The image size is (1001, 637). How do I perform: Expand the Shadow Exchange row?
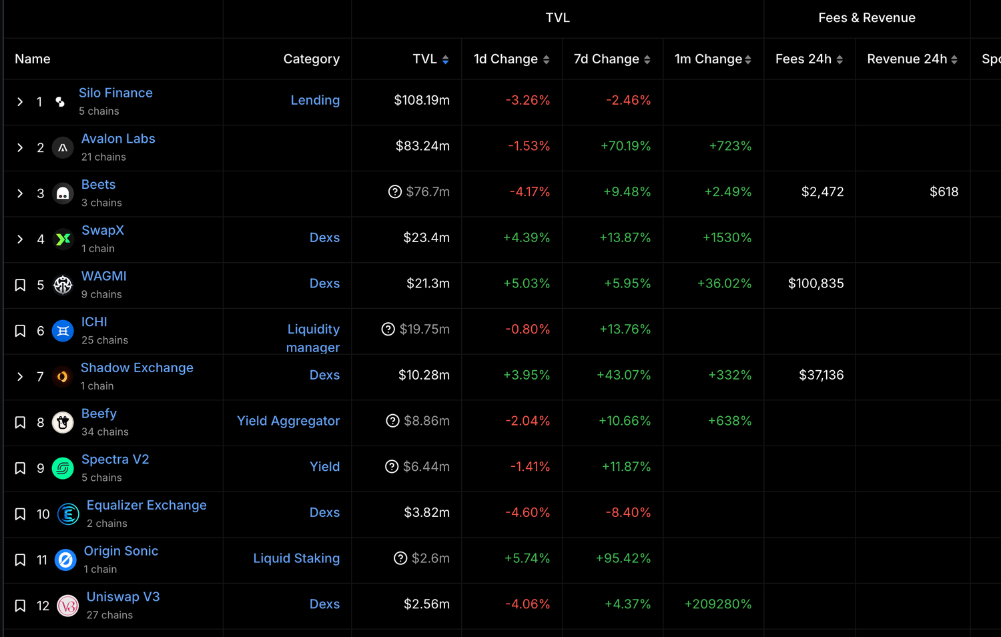click(20, 377)
